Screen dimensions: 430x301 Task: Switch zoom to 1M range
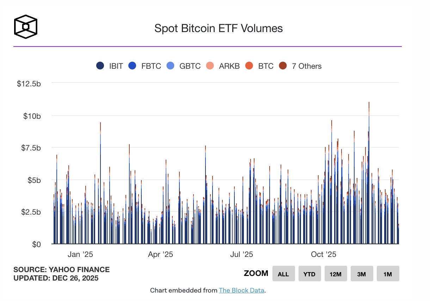pos(388,274)
